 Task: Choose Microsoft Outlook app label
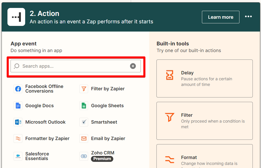click(x=45, y=122)
